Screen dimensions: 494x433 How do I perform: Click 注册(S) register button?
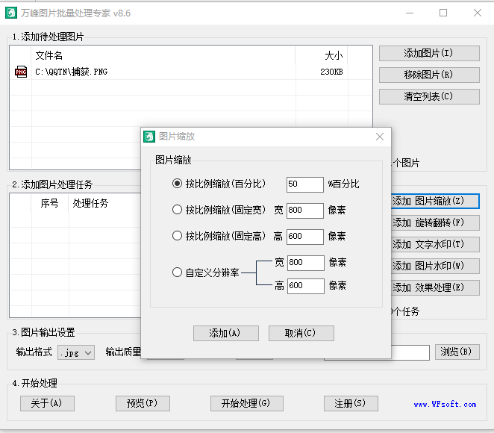coord(351,403)
